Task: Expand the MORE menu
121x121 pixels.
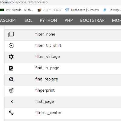Action: (116, 20)
